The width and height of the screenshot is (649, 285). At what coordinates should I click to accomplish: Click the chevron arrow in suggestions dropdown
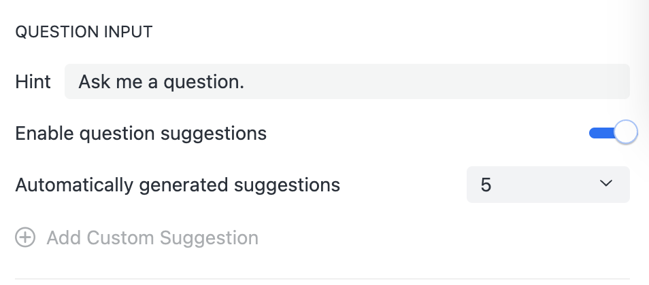(606, 184)
